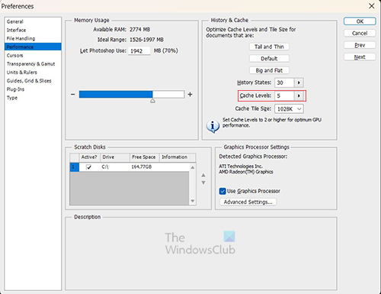Image resolution: width=381 pixels, height=294 pixels.
Task: Move scratch disk down with the down arrow
Action: point(203,183)
